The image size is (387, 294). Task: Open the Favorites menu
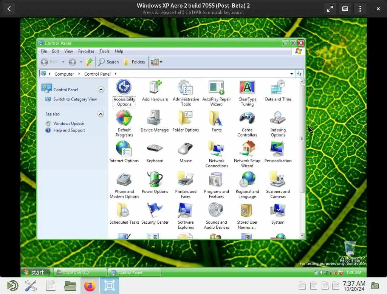[86, 51]
